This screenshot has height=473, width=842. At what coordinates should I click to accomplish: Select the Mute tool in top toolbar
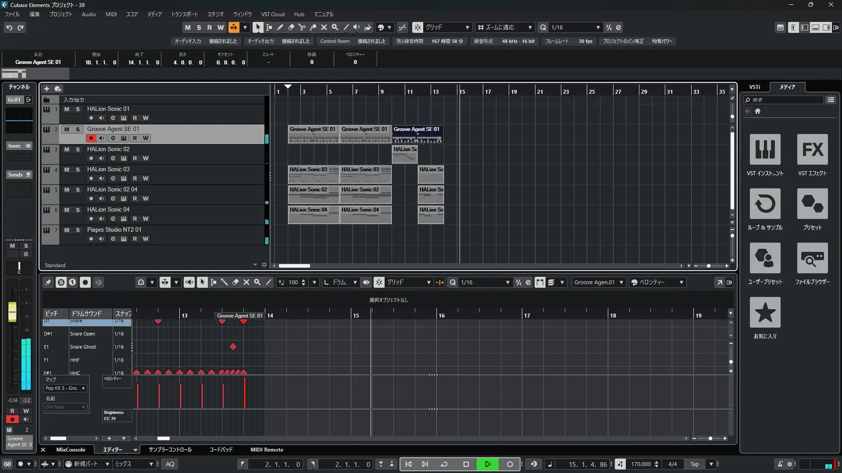point(324,27)
